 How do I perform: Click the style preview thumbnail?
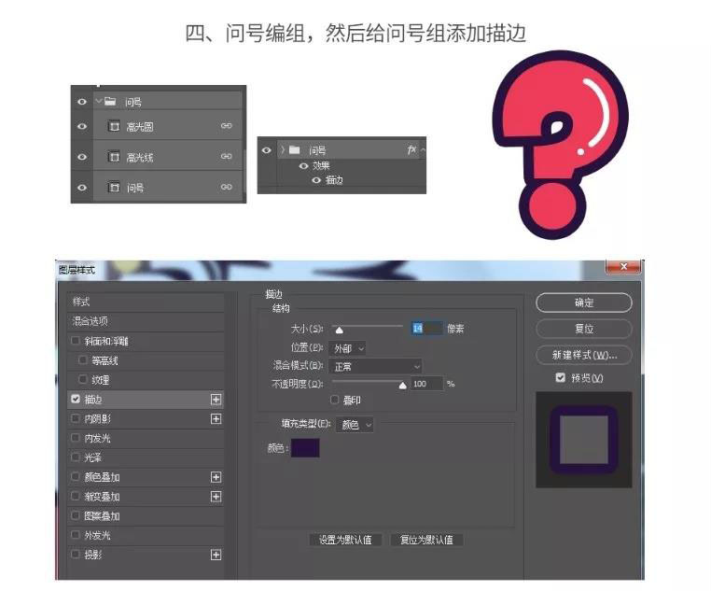584,440
